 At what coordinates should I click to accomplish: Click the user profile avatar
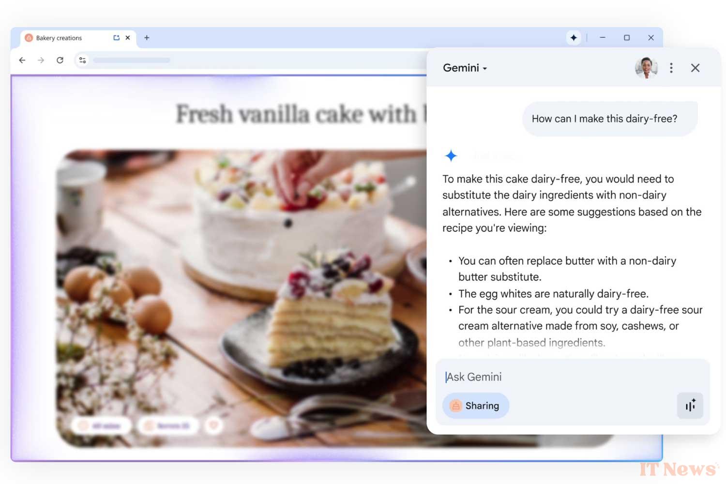pos(646,68)
